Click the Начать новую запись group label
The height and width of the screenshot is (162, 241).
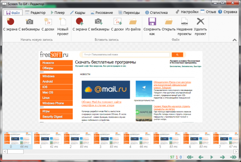[37, 40]
